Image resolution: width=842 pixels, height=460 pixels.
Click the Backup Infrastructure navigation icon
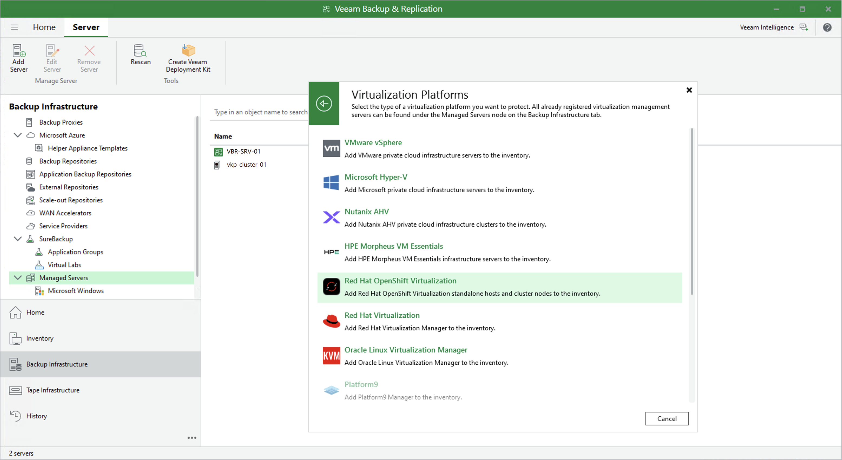[x=15, y=364]
